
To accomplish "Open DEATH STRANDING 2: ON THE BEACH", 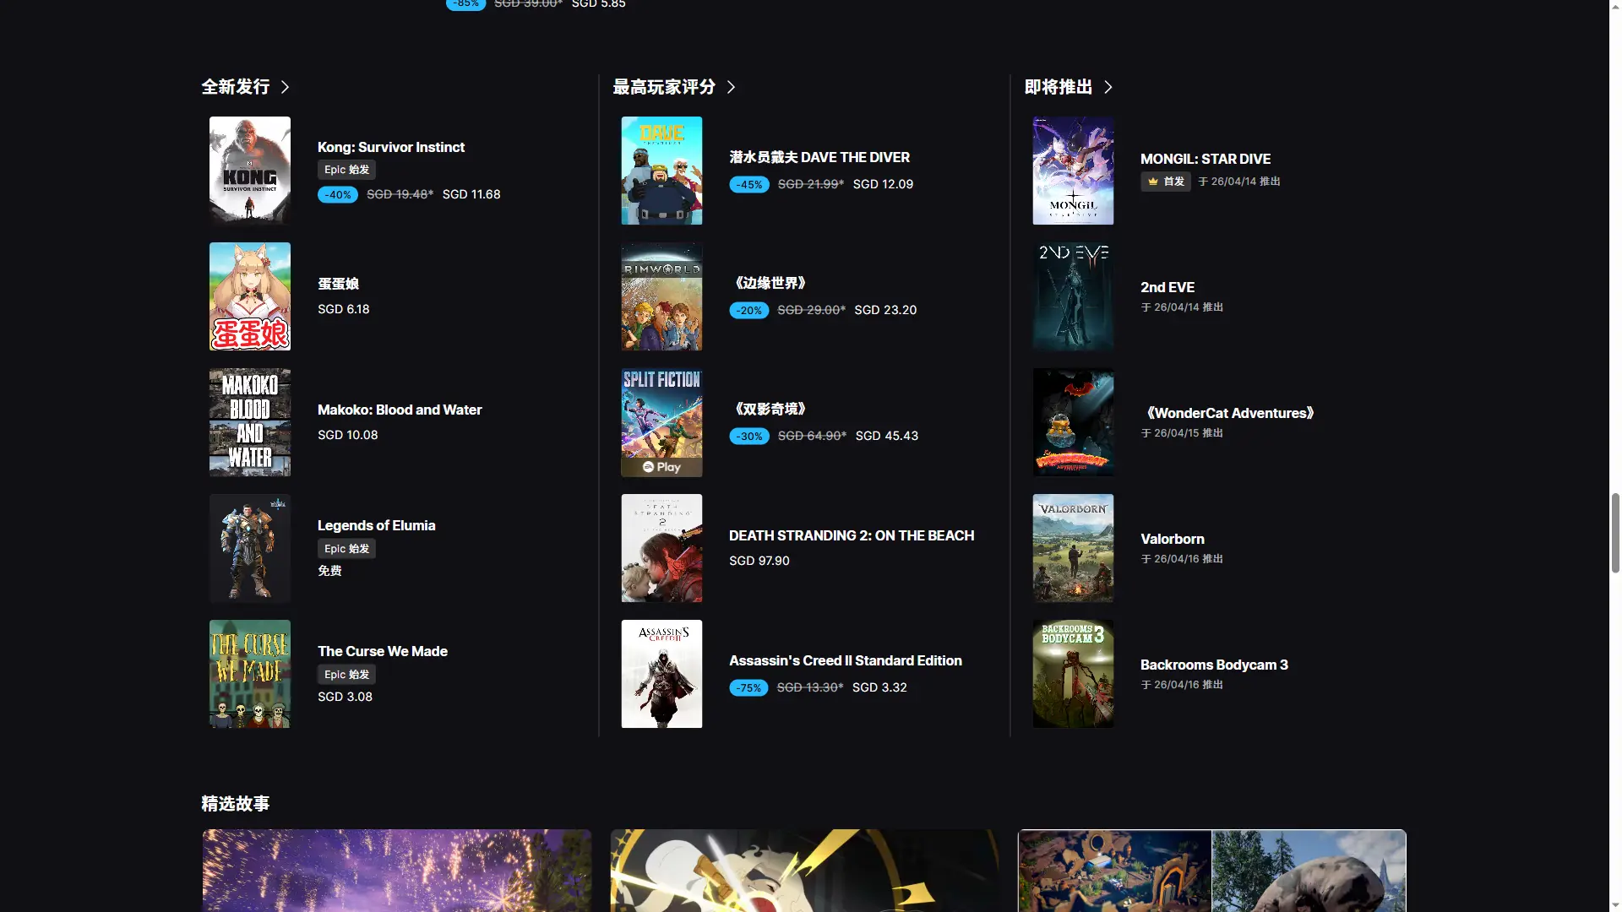I will [x=852, y=535].
